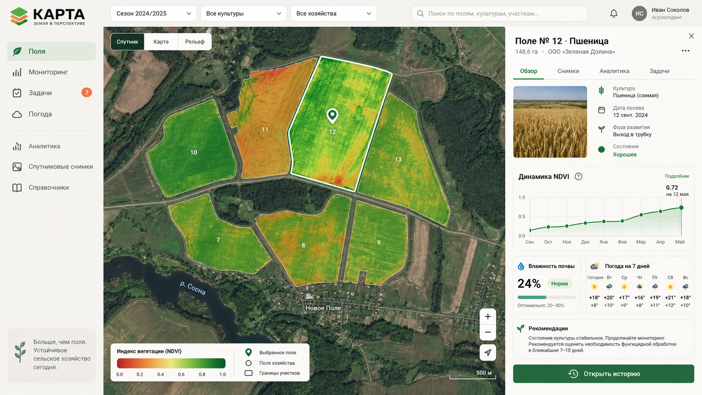Open Подробнее link for NDVI
This screenshot has height=395, width=702.
(x=677, y=176)
